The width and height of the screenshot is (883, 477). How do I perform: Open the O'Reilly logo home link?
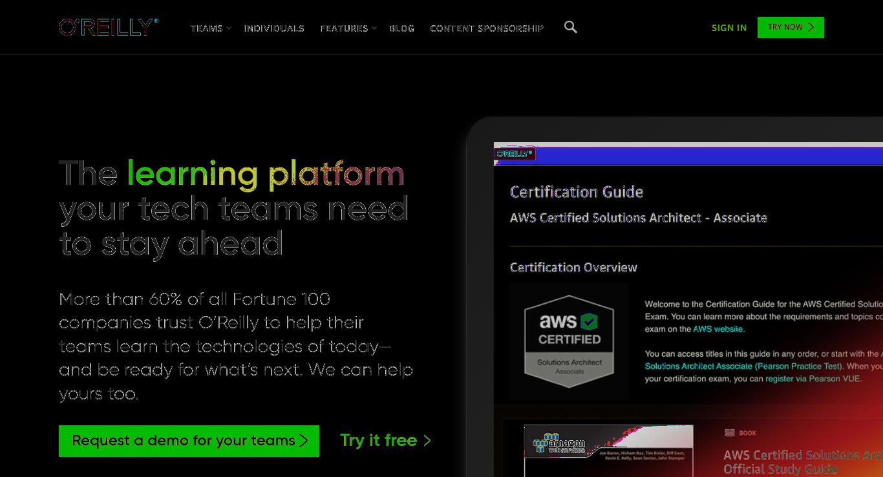[109, 27]
